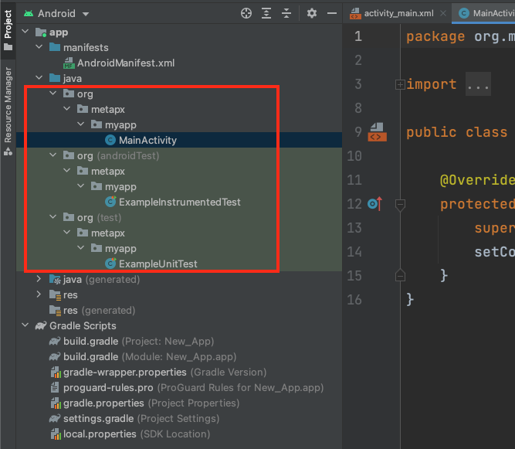Screen dimensions: 515x449
Task: Click the ExampleUnitTest class icon
Action: [x=110, y=264]
